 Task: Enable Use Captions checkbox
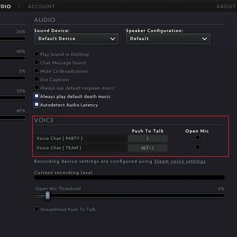pyautogui.click(x=37, y=79)
